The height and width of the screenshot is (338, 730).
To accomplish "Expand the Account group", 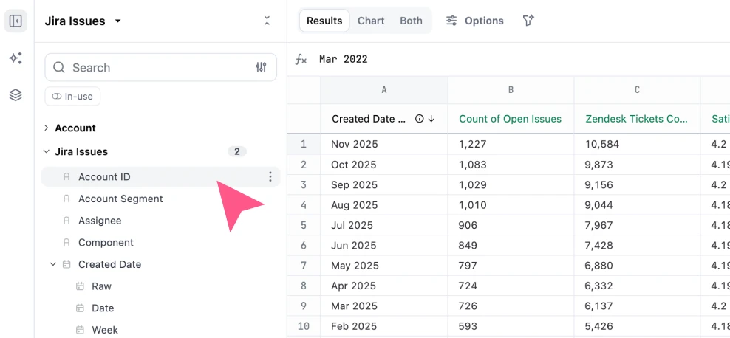I will coord(47,128).
